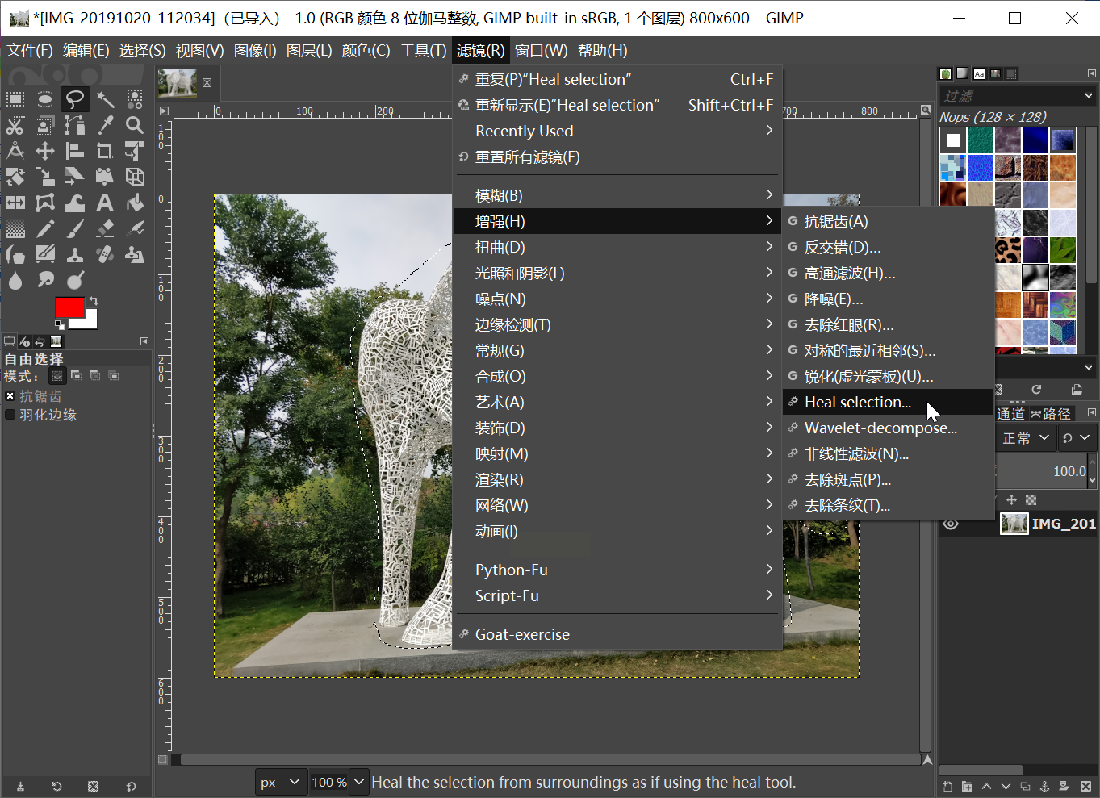Select the Heal bandage tool
This screenshot has width=1100, height=798.
pyautogui.click(x=105, y=255)
